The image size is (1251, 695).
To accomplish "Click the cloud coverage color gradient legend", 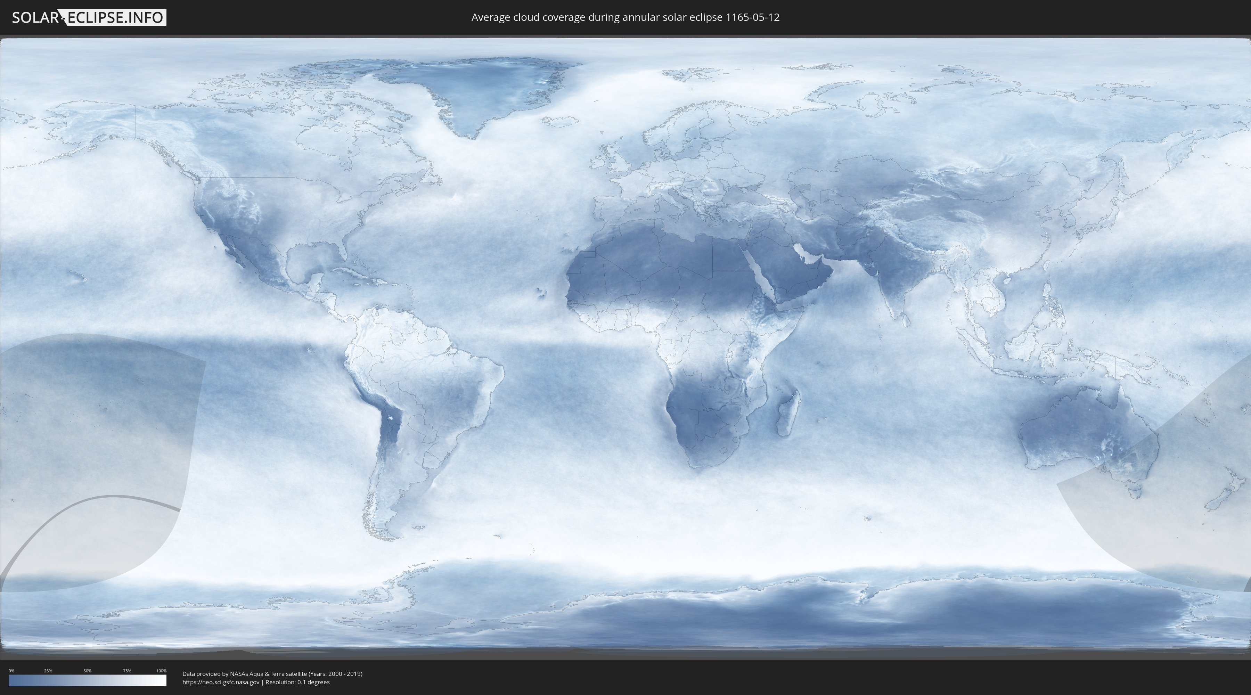I will click(x=88, y=680).
